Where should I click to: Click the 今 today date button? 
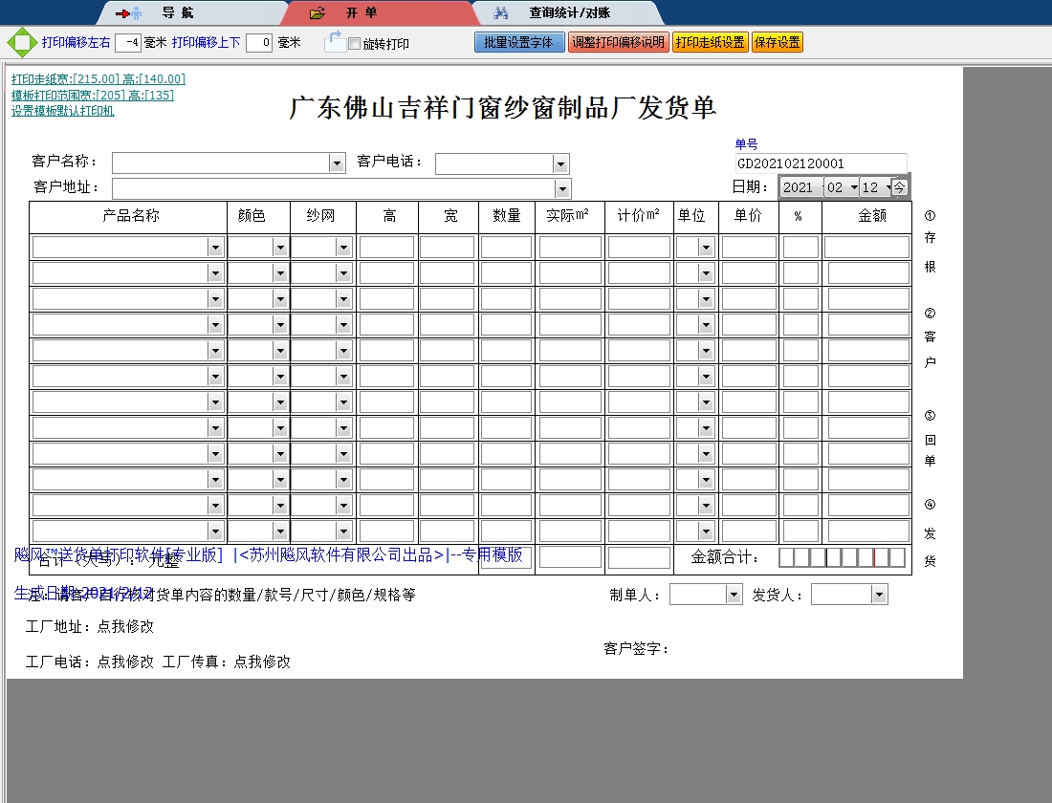pyautogui.click(x=900, y=187)
